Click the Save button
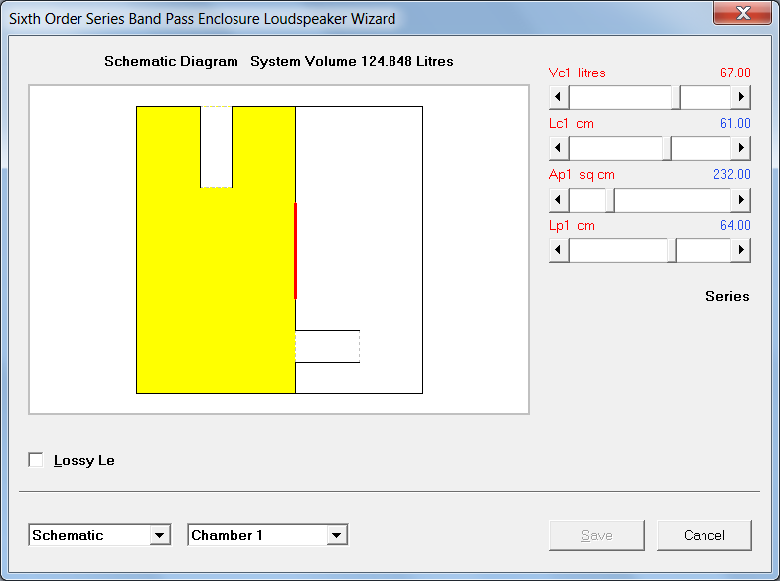The height and width of the screenshot is (581, 780). (597, 535)
